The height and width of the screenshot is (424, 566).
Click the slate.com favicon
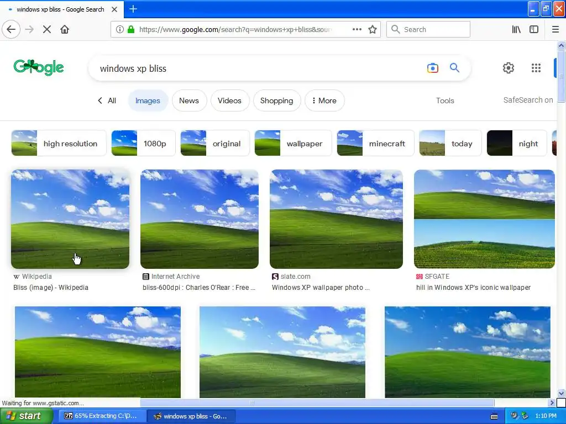click(x=275, y=277)
